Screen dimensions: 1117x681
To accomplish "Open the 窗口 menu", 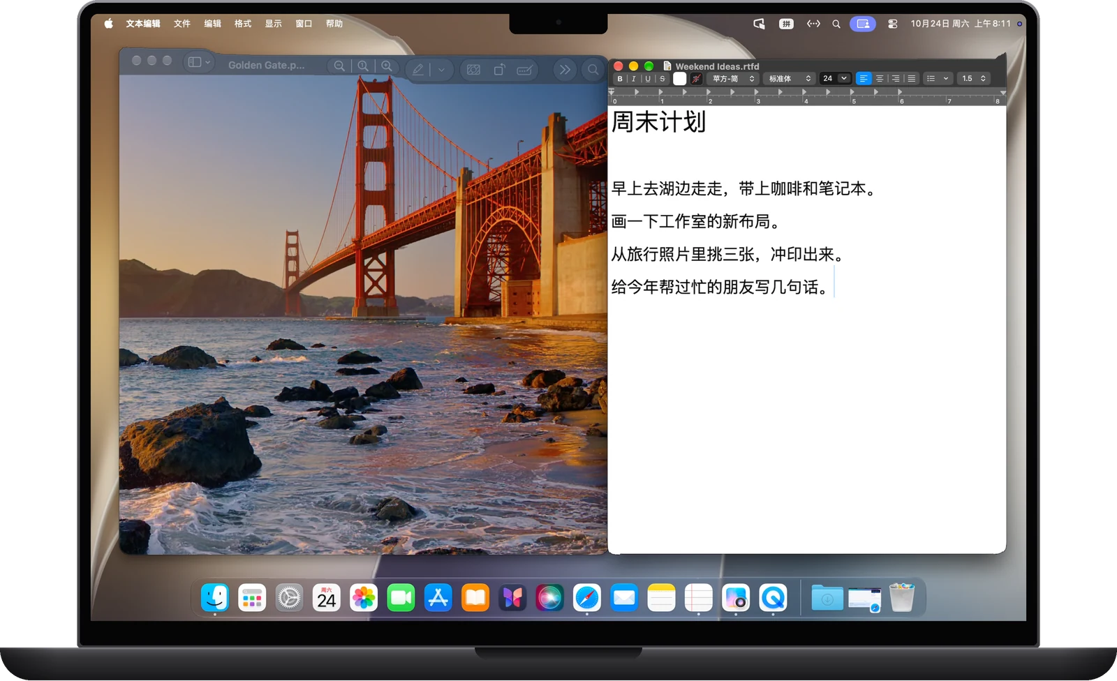I will click(304, 24).
